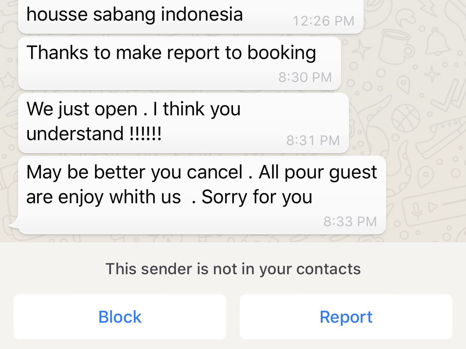Tap the Report button
This screenshot has height=349, width=466.
click(x=346, y=317)
